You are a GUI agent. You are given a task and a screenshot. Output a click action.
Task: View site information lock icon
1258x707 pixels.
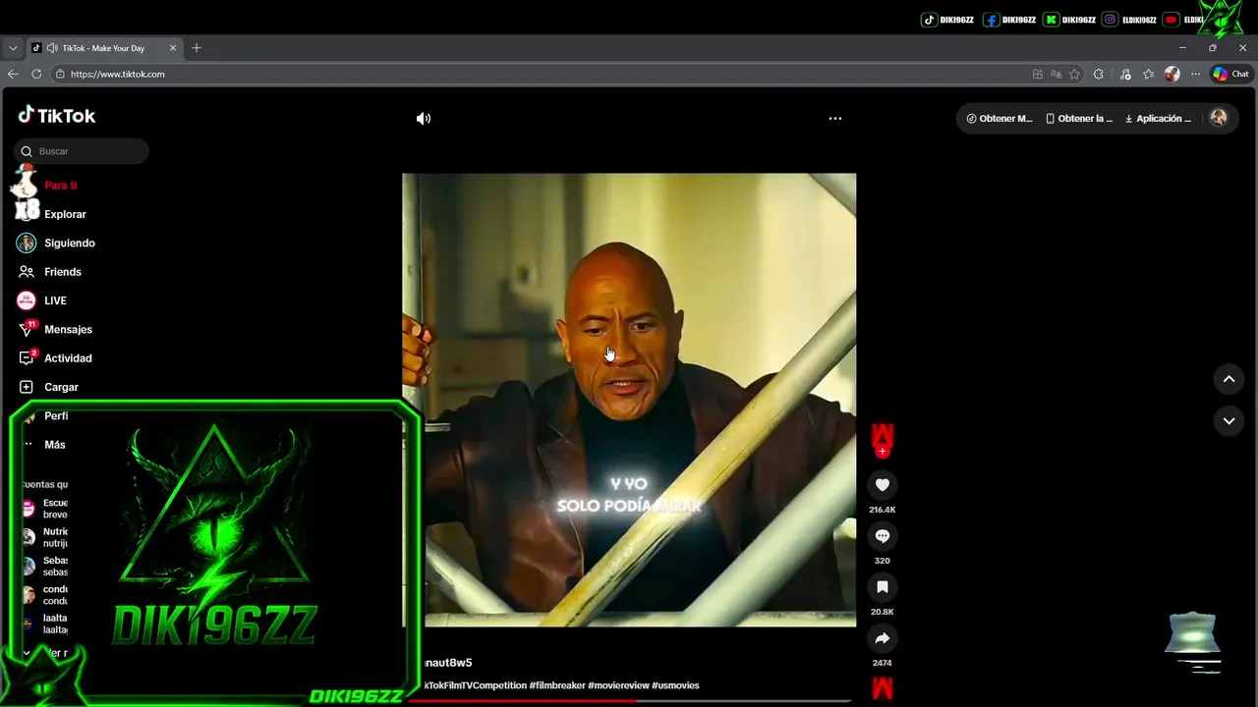coord(60,74)
